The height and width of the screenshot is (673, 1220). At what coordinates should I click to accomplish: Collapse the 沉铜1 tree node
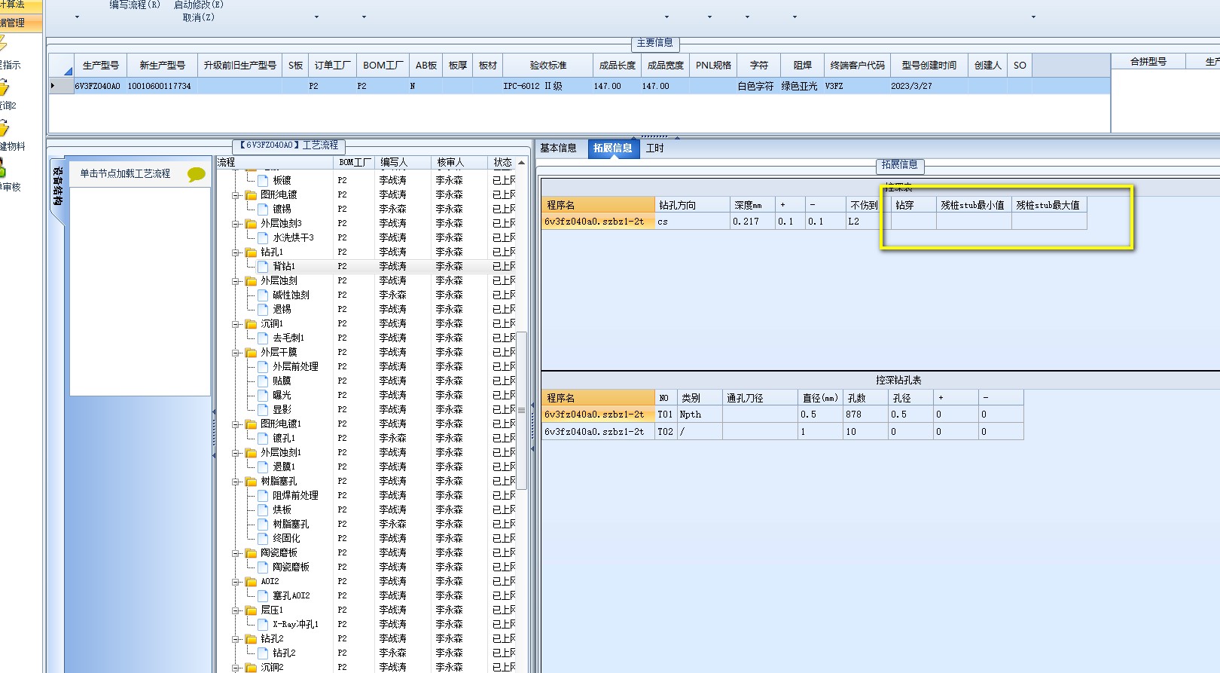pyautogui.click(x=236, y=323)
